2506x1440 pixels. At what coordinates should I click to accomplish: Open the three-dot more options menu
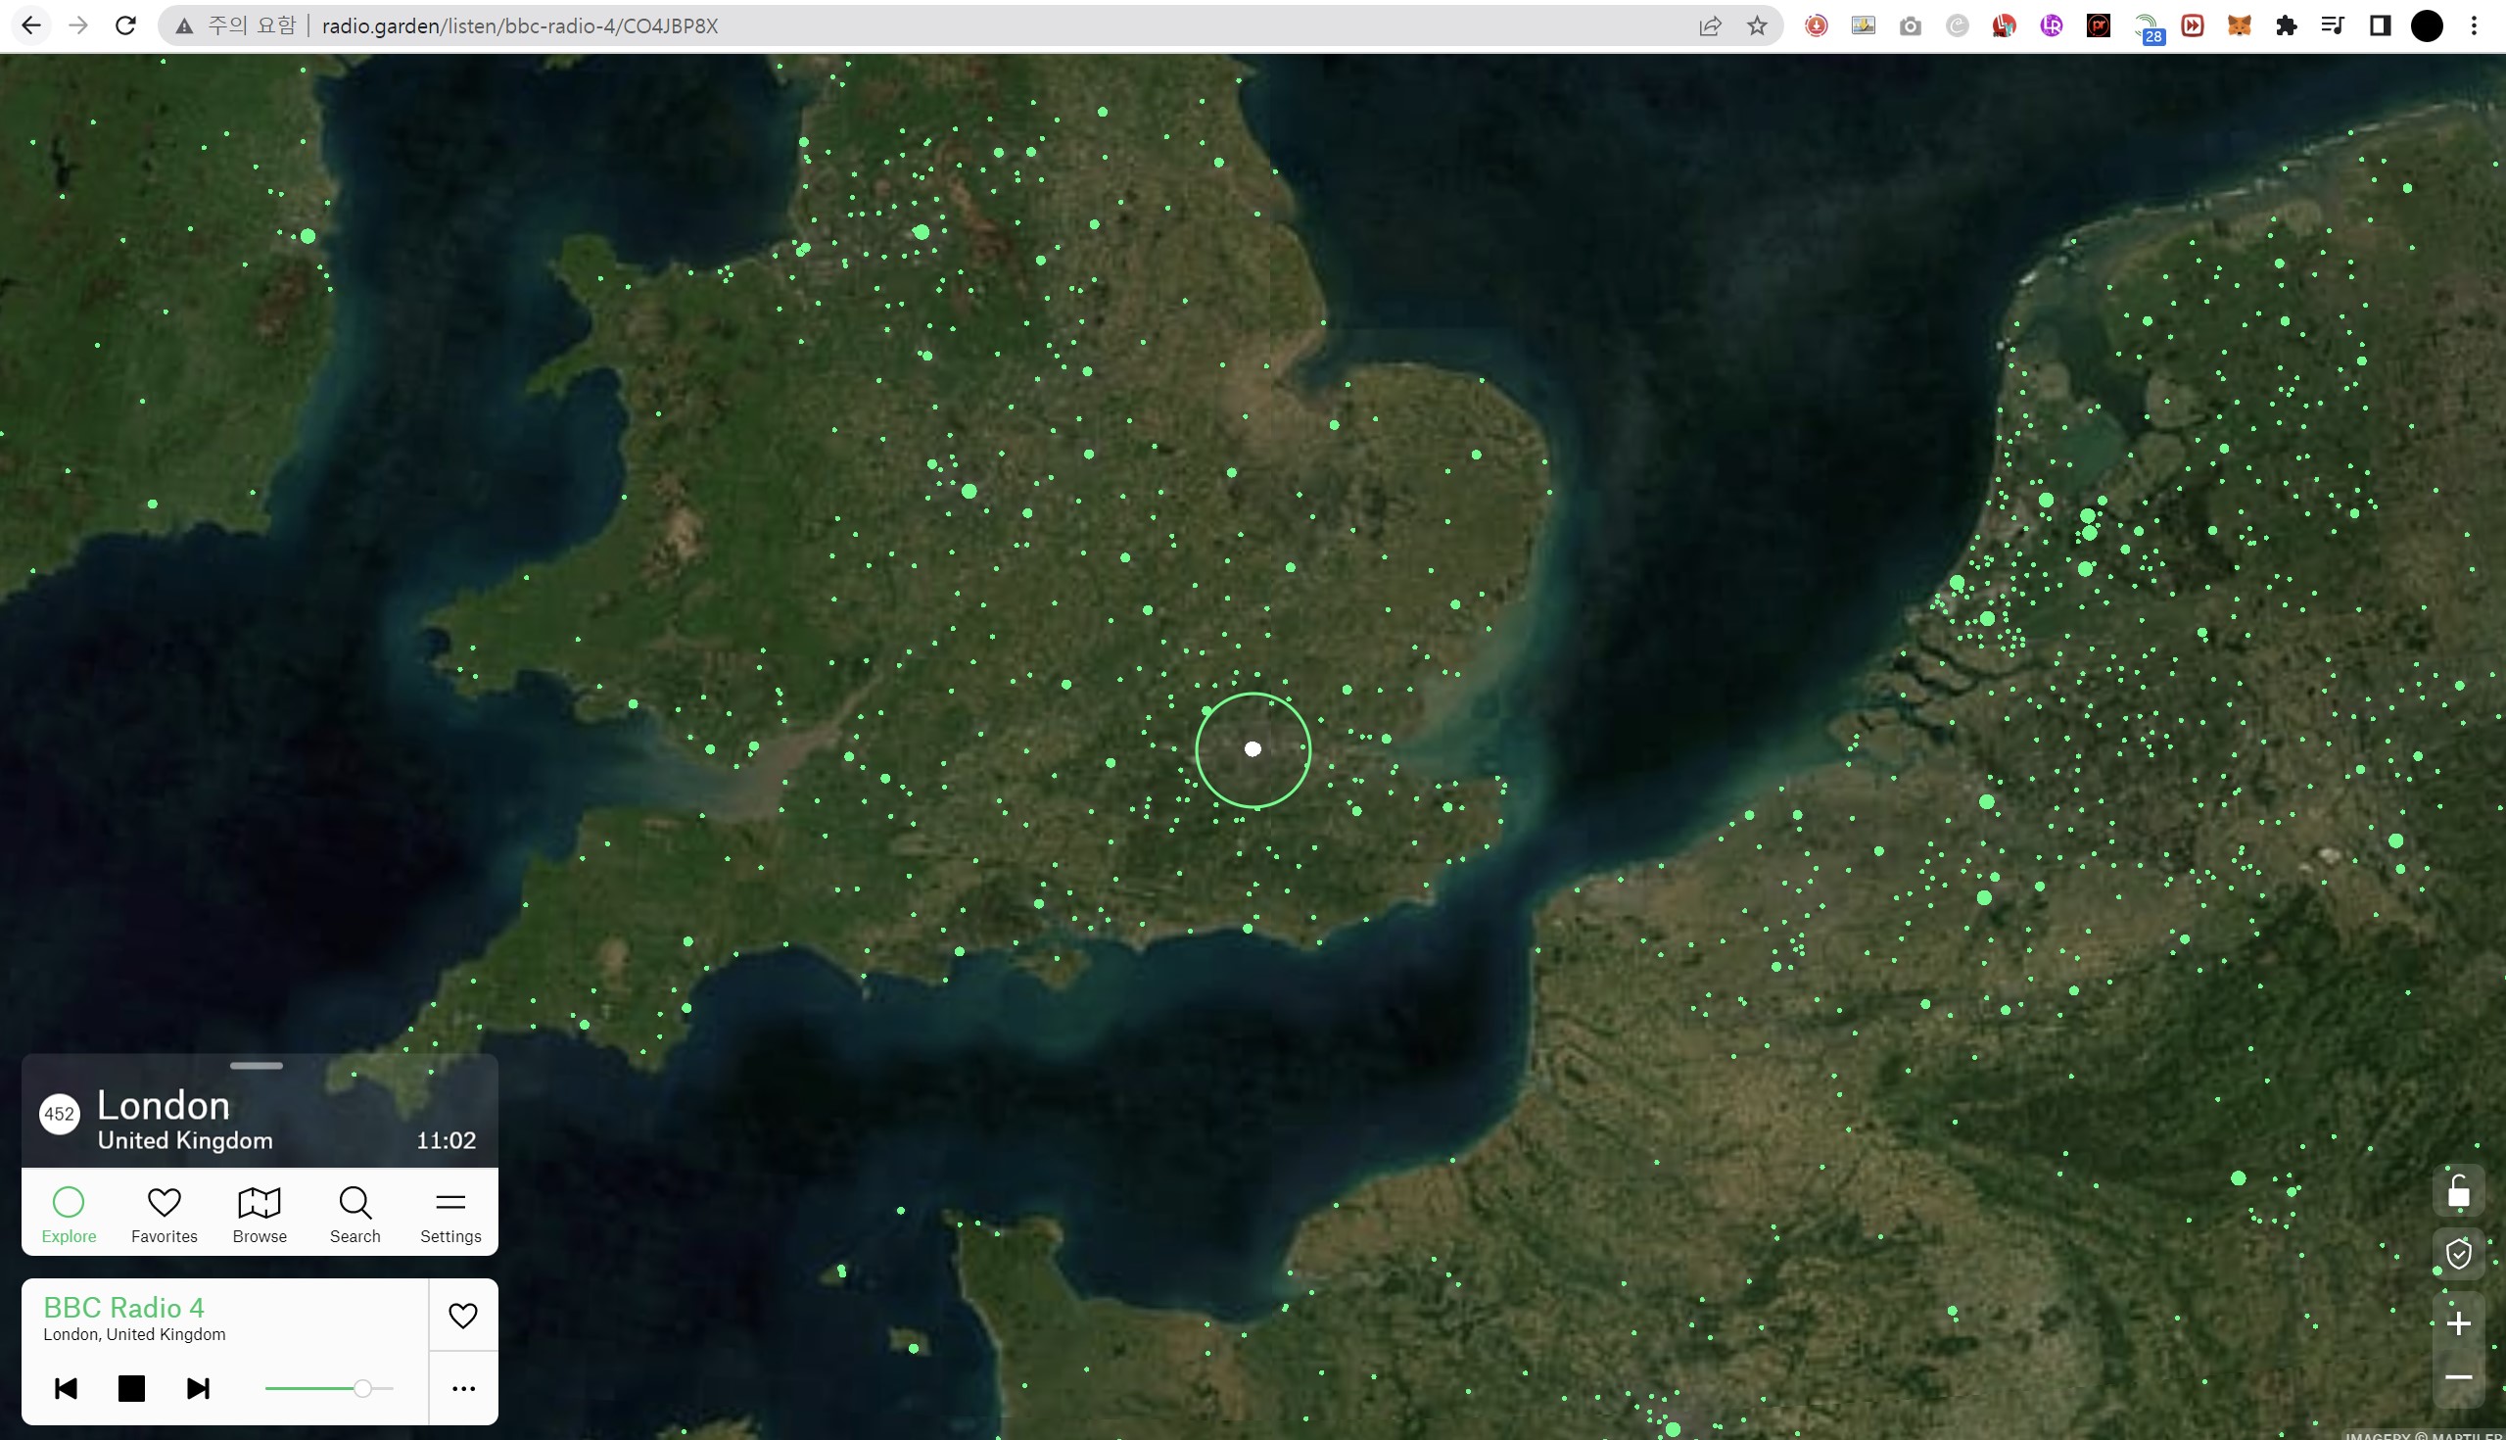click(x=462, y=1389)
